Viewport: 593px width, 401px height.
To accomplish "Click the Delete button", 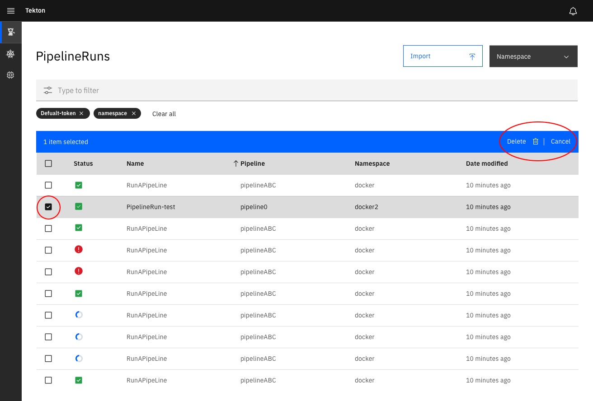I will pyautogui.click(x=516, y=141).
